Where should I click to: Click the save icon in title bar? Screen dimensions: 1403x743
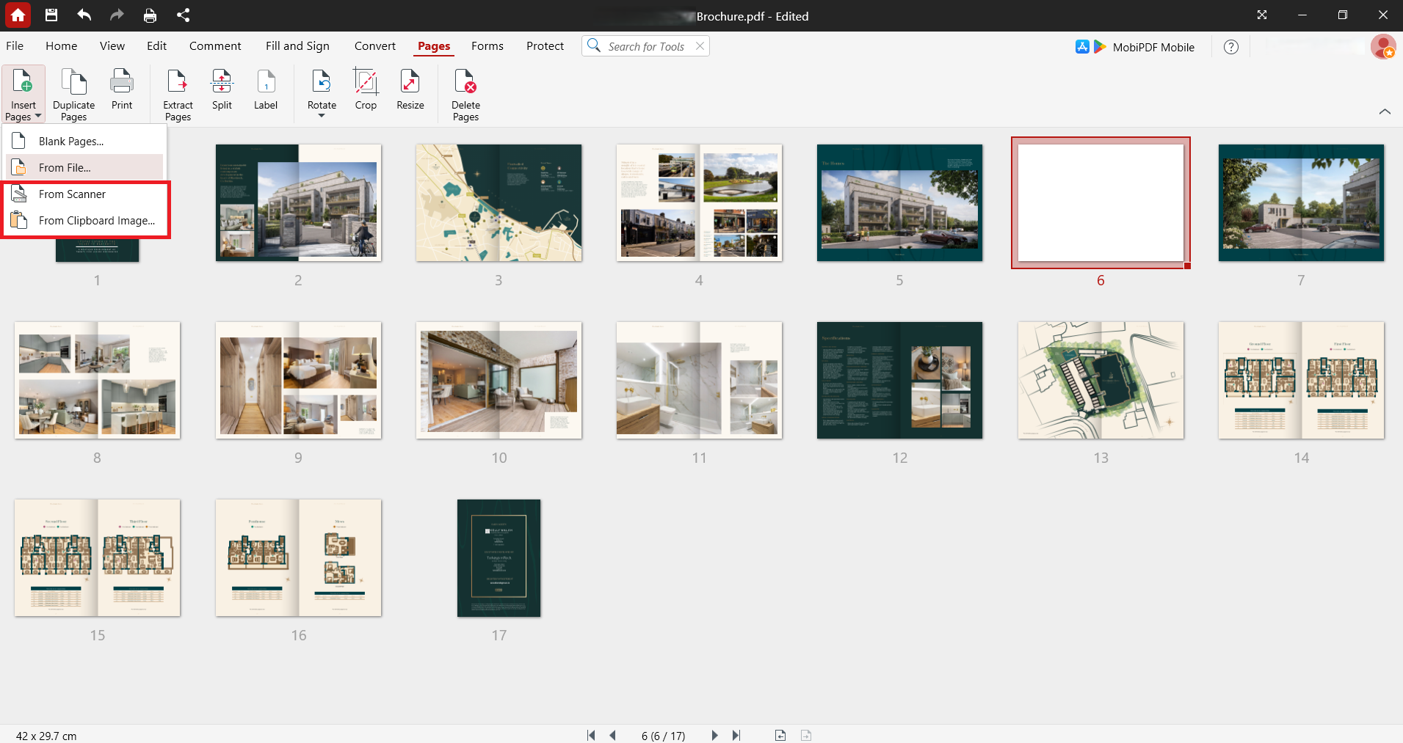[x=51, y=15]
